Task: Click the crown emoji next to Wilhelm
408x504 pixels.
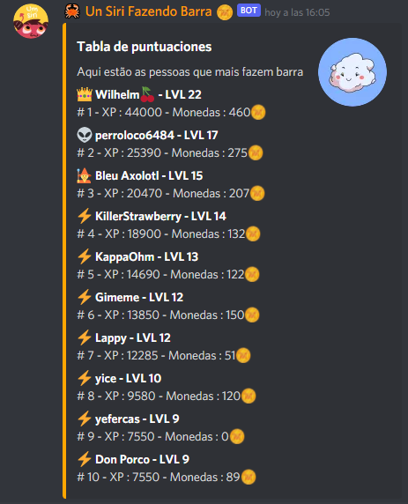Action: click(x=85, y=94)
